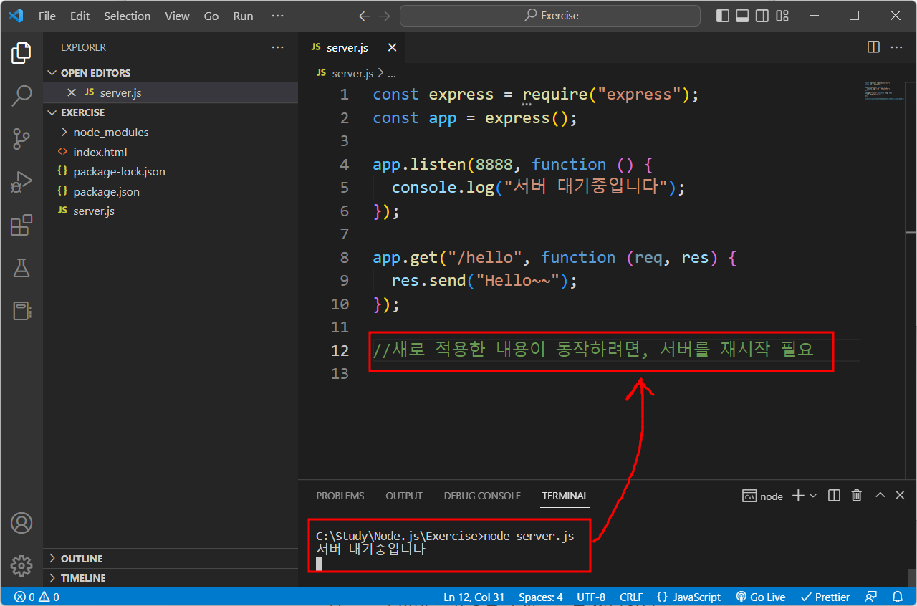The image size is (917, 606).
Task: Open errors and warnings status indicator
Action: click(37, 597)
